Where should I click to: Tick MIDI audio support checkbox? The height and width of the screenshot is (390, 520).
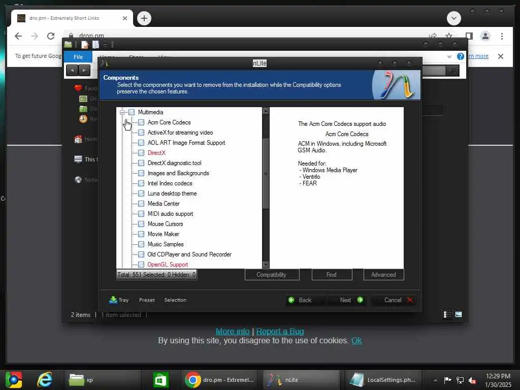[x=141, y=214]
